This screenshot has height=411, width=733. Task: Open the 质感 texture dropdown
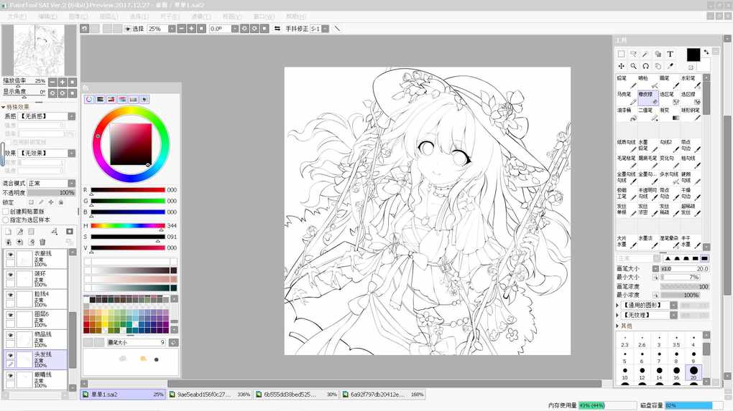pyautogui.click(x=72, y=116)
